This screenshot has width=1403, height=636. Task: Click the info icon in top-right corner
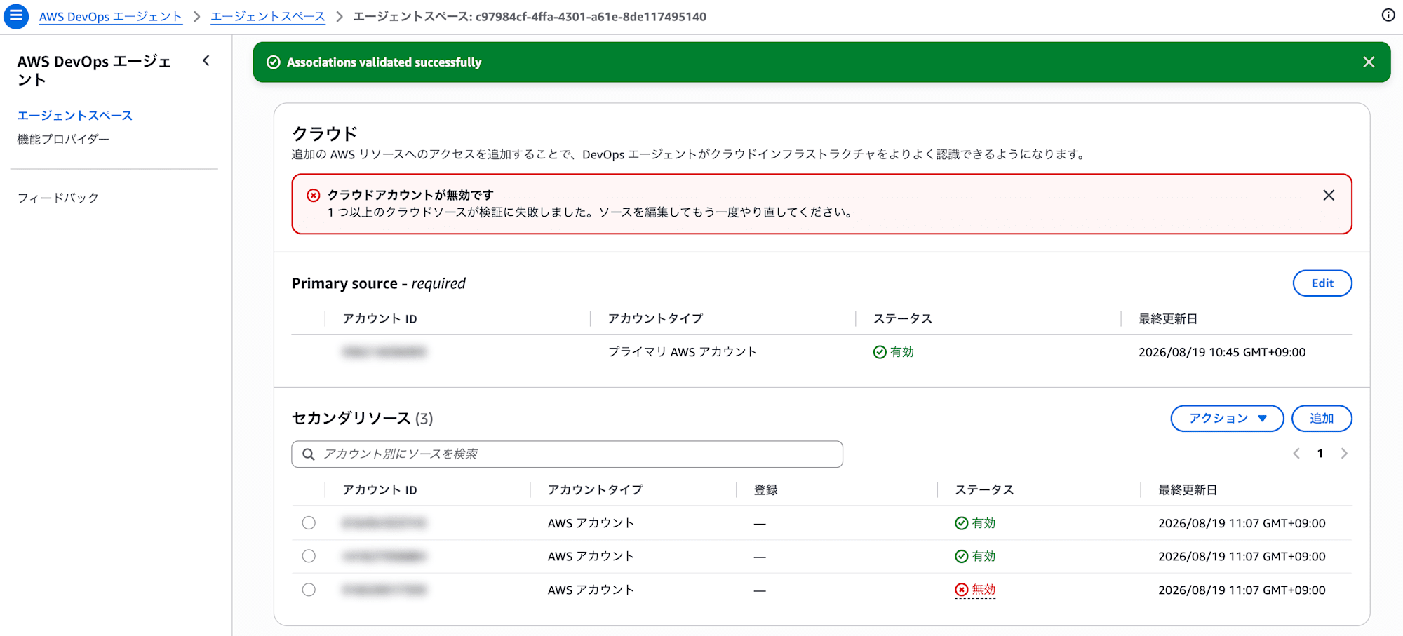pos(1388,15)
